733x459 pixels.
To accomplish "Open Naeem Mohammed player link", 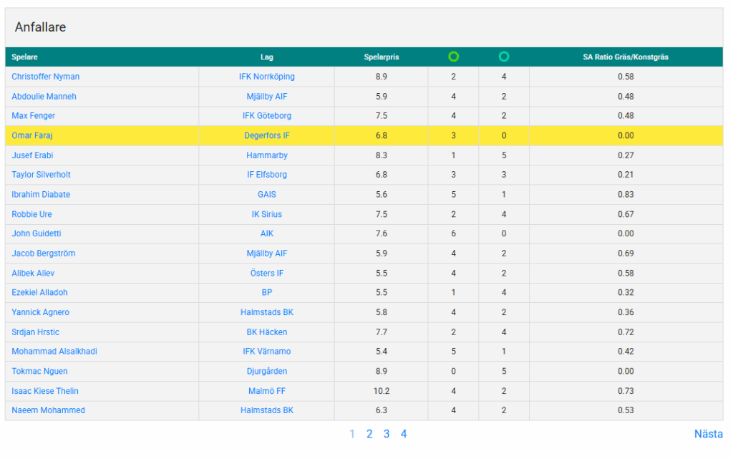I will [x=48, y=410].
